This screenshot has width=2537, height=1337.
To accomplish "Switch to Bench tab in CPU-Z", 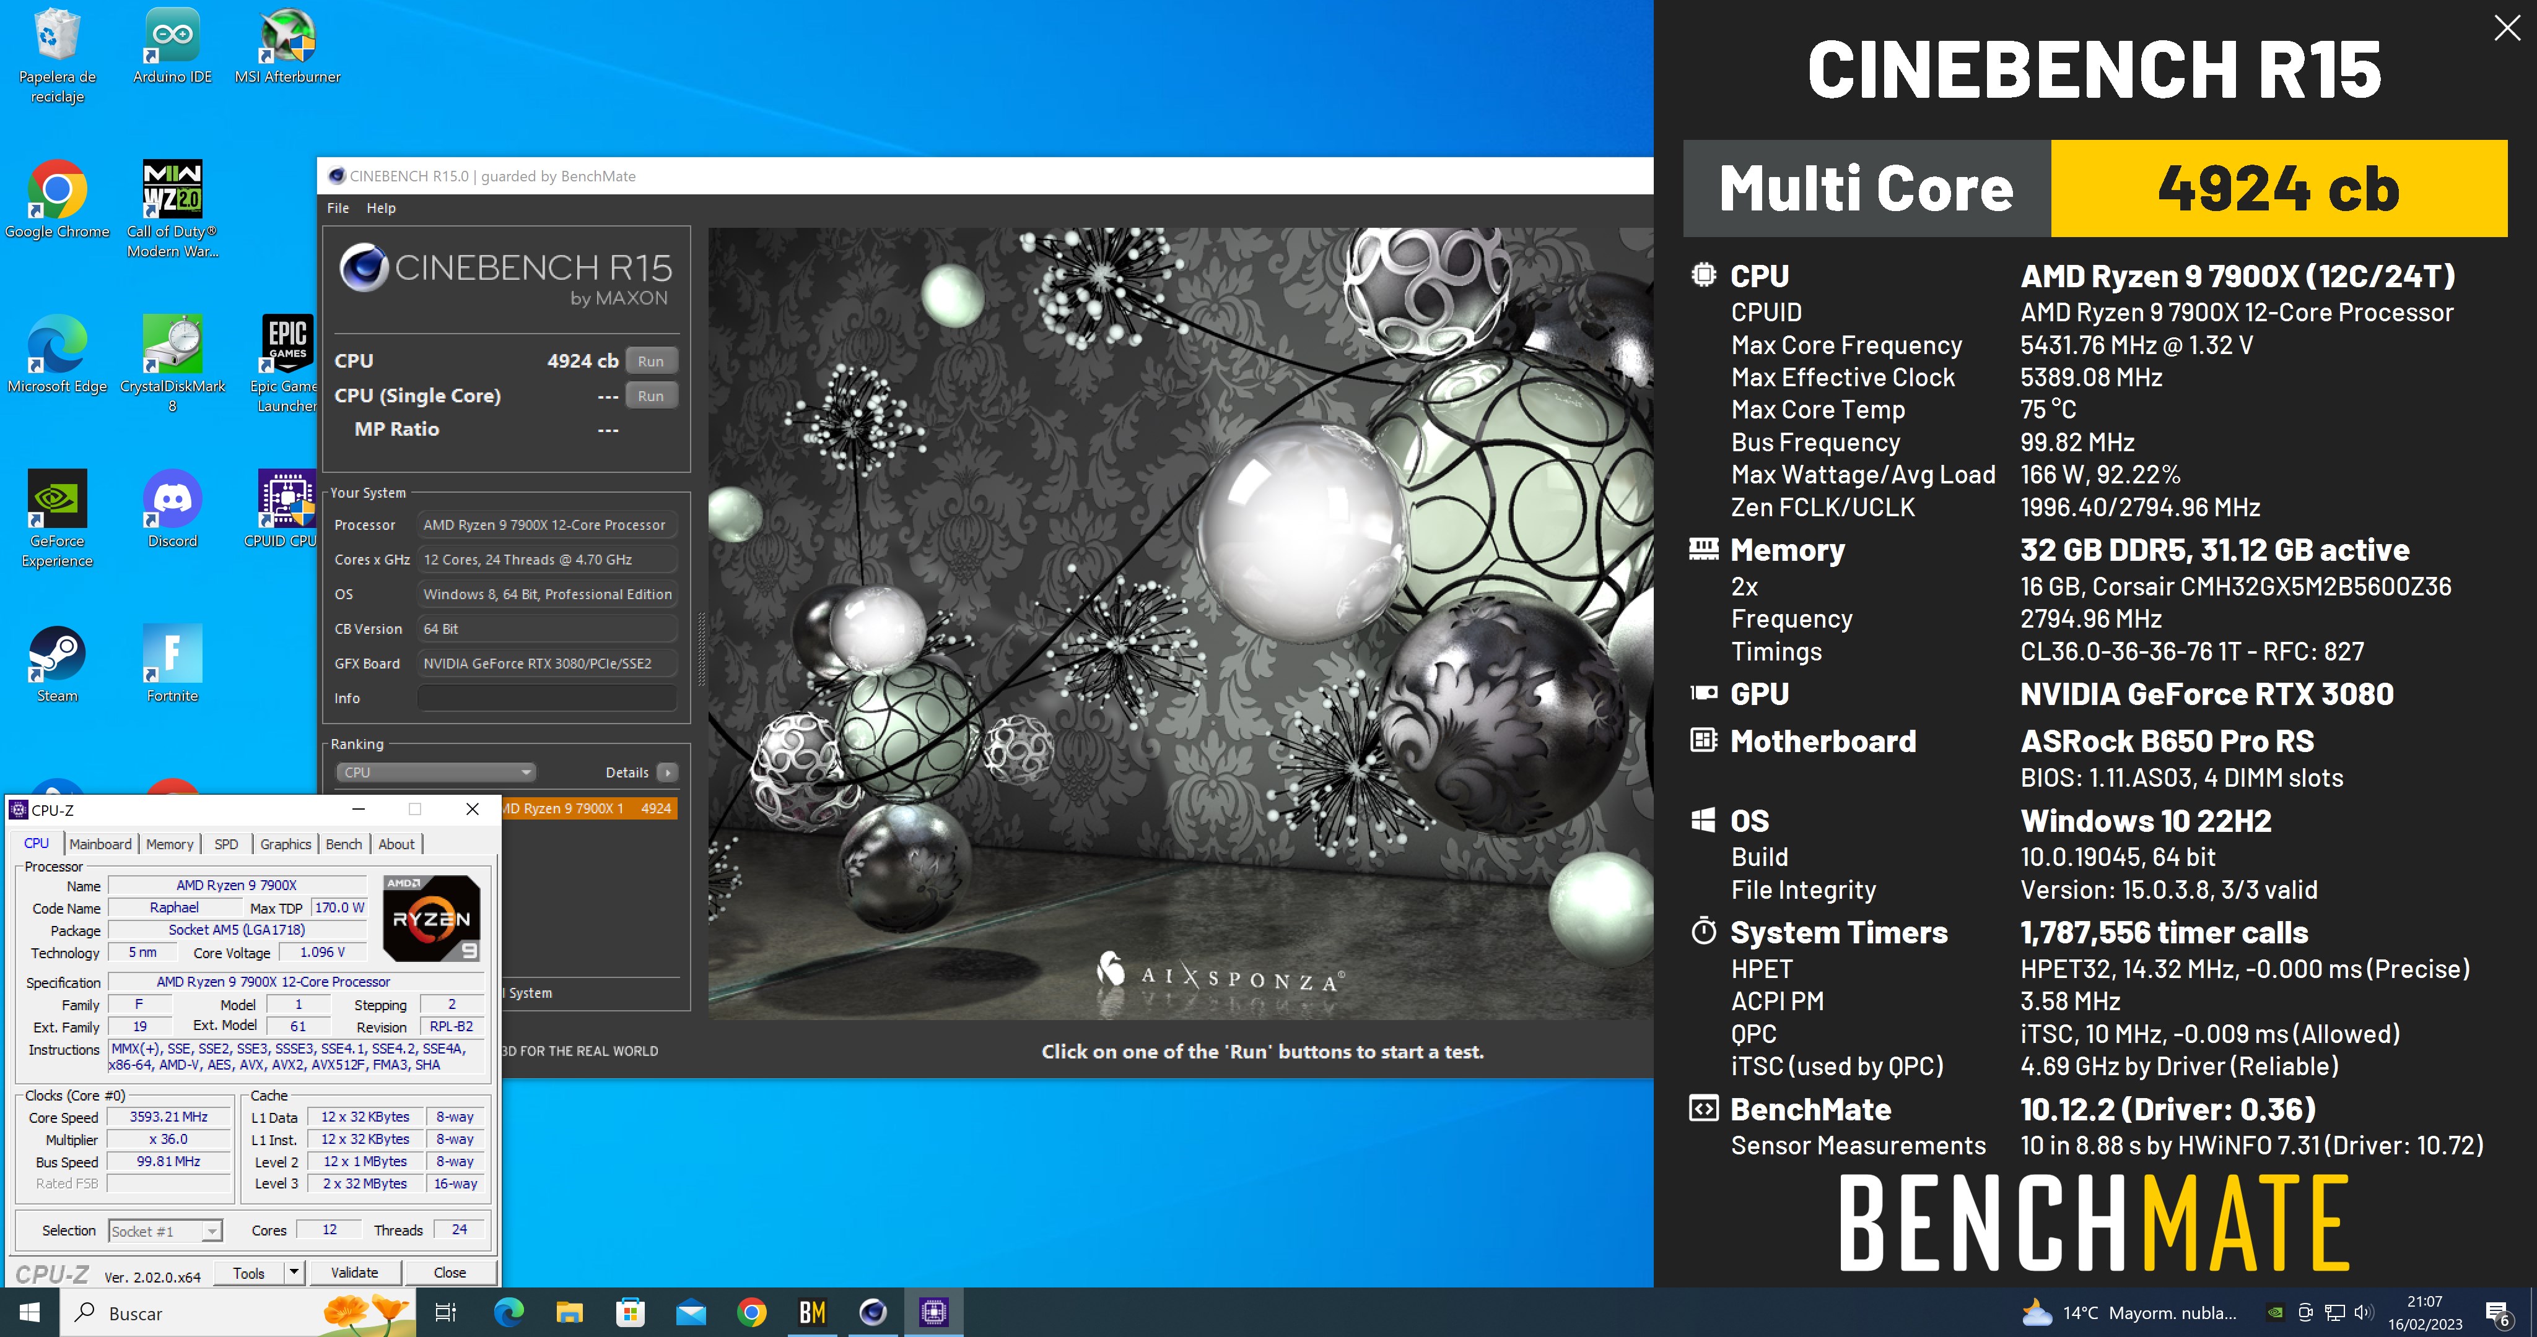I will [x=344, y=845].
